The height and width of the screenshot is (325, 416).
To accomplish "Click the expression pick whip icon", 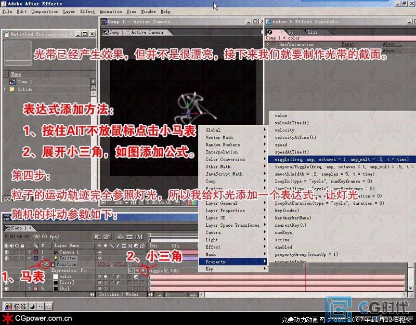I will click(137, 270).
